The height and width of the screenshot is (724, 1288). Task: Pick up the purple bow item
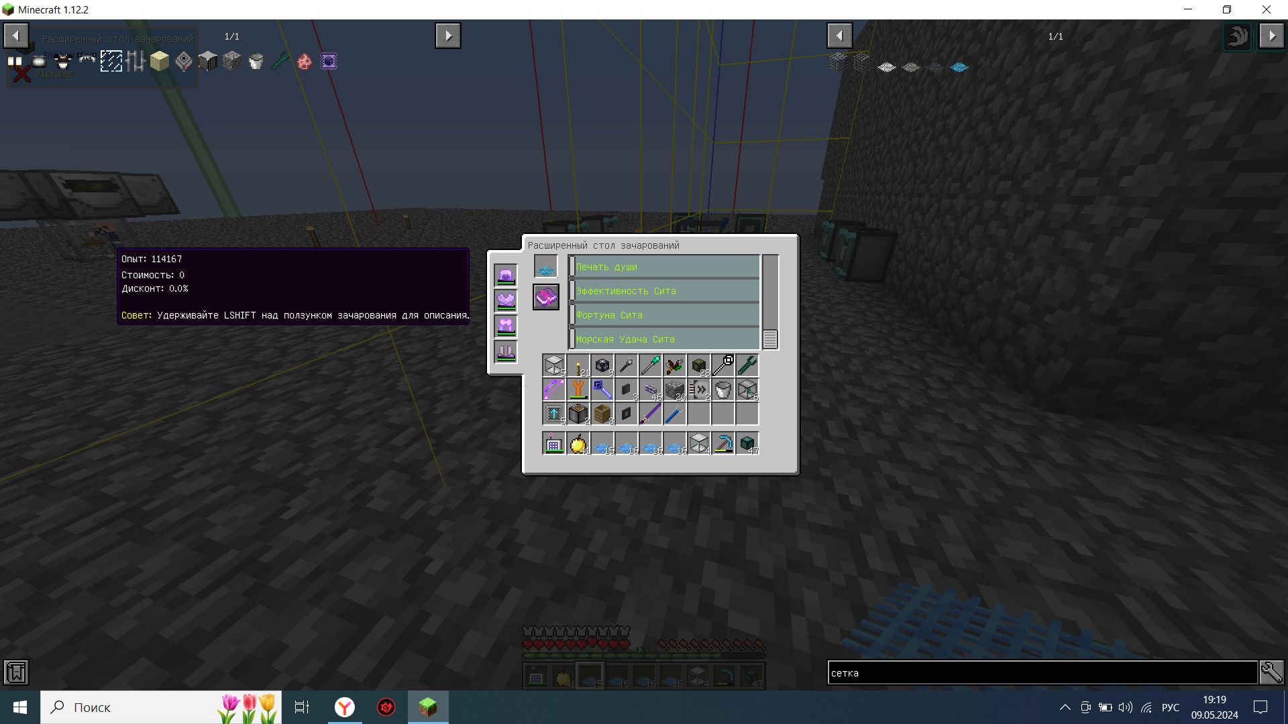pyautogui.click(x=554, y=390)
